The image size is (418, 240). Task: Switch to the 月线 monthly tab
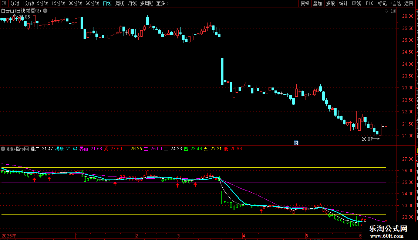click(132, 3)
